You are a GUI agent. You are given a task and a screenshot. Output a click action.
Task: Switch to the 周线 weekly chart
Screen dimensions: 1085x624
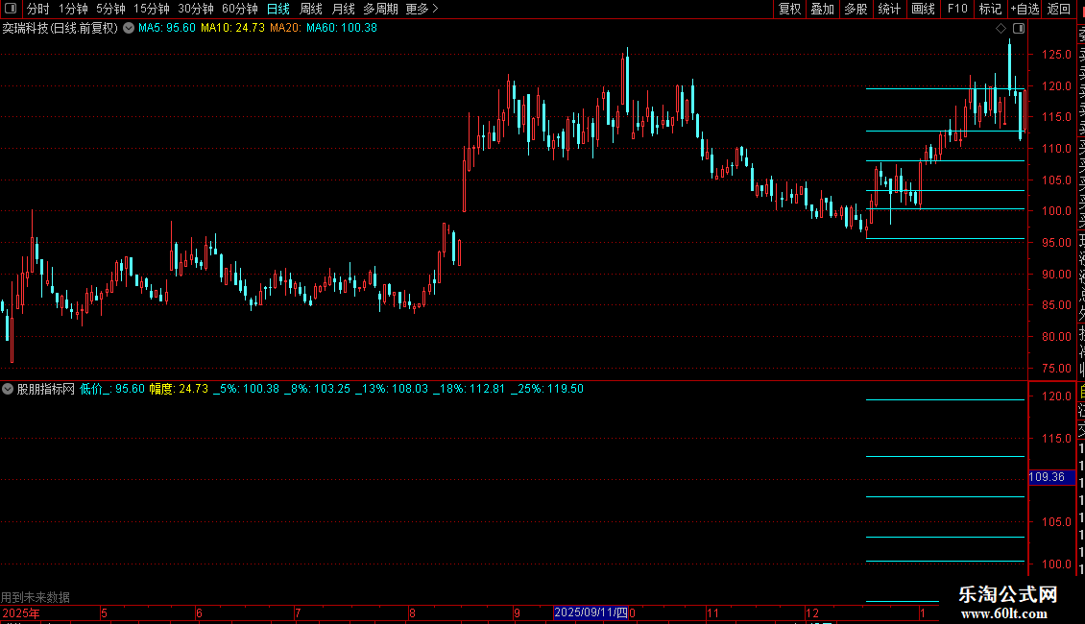click(311, 9)
